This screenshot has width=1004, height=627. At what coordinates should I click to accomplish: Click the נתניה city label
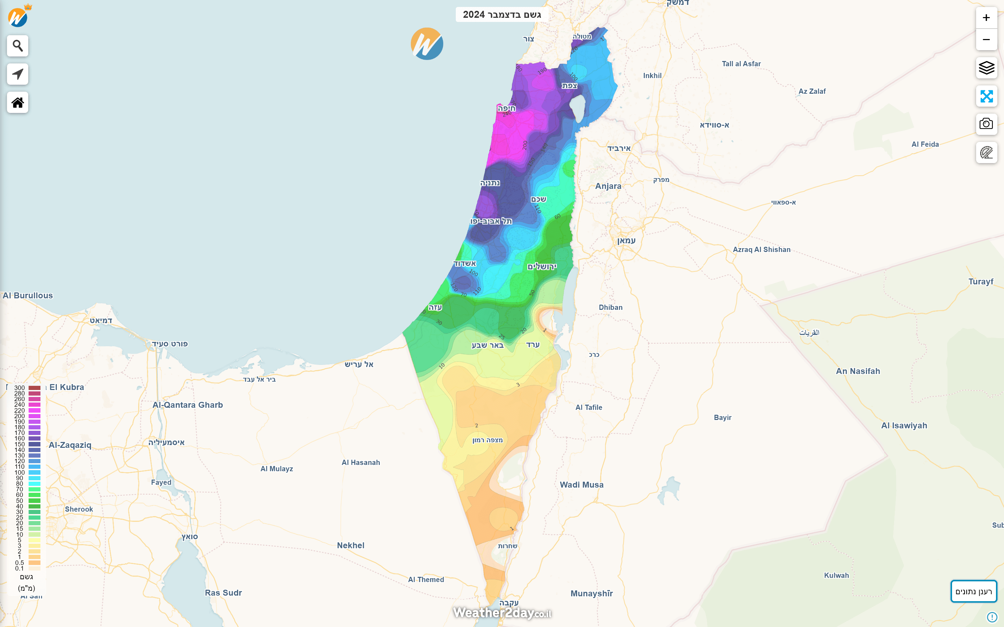pyautogui.click(x=490, y=183)
